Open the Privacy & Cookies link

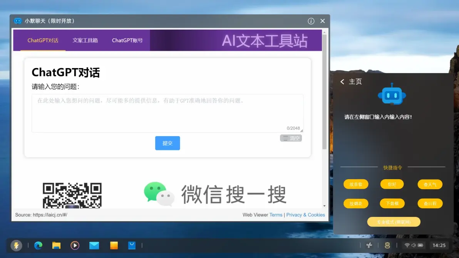305,215
